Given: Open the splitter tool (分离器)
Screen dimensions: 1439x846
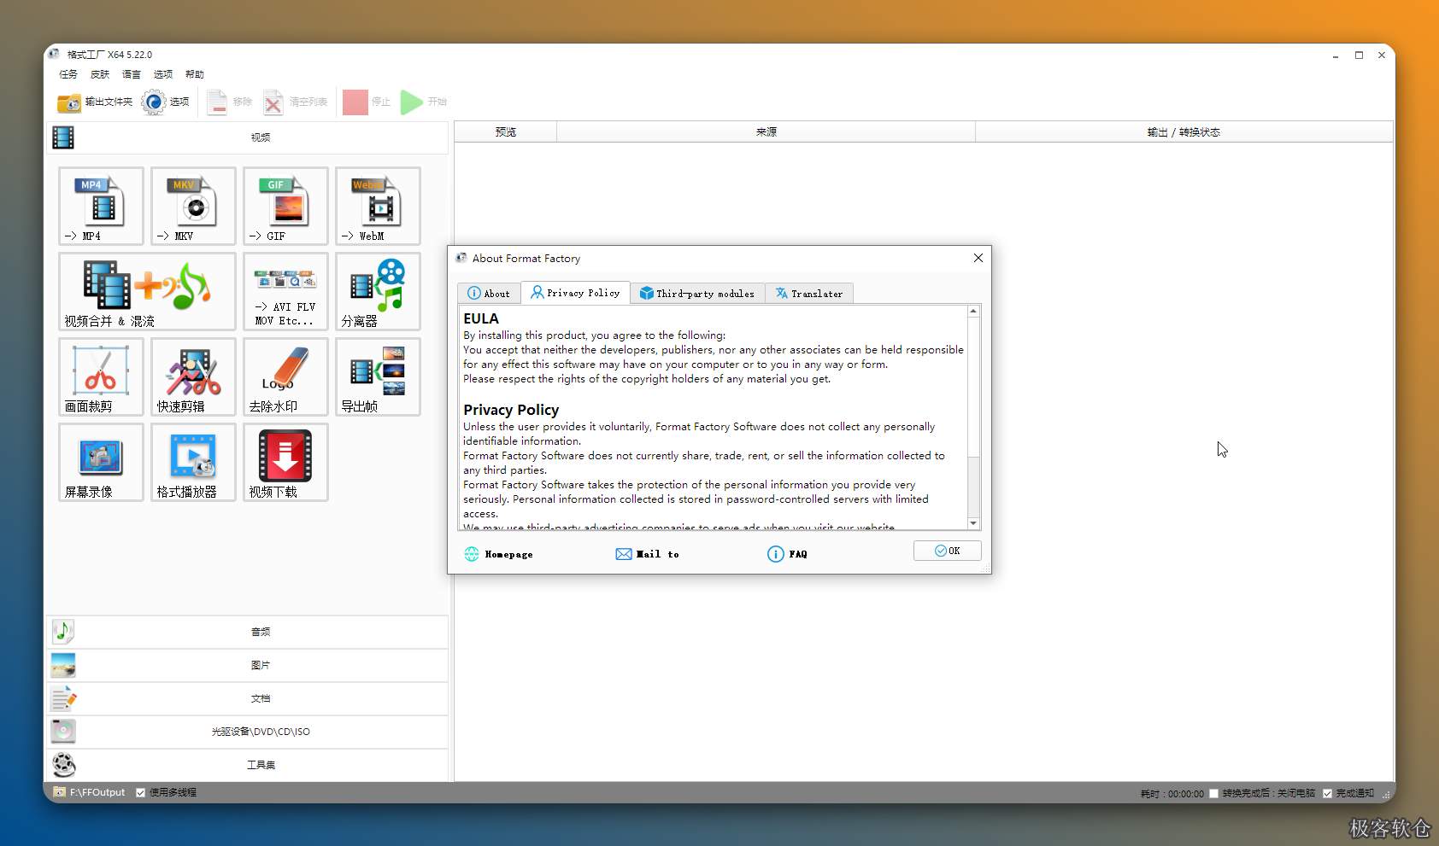Looking at the screenshot, I should (x=378, y=291).
